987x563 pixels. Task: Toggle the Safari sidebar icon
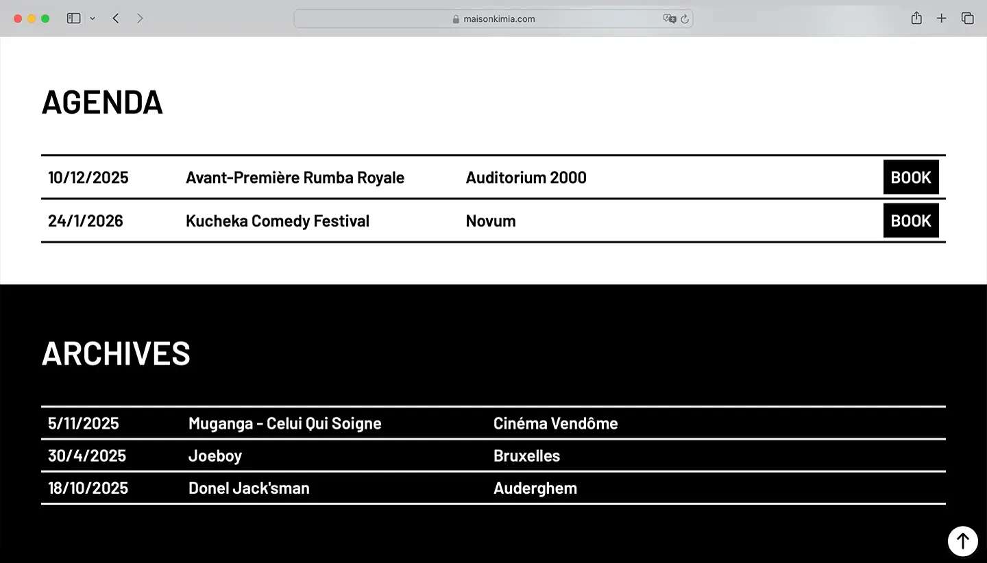(x=73, y=18)
